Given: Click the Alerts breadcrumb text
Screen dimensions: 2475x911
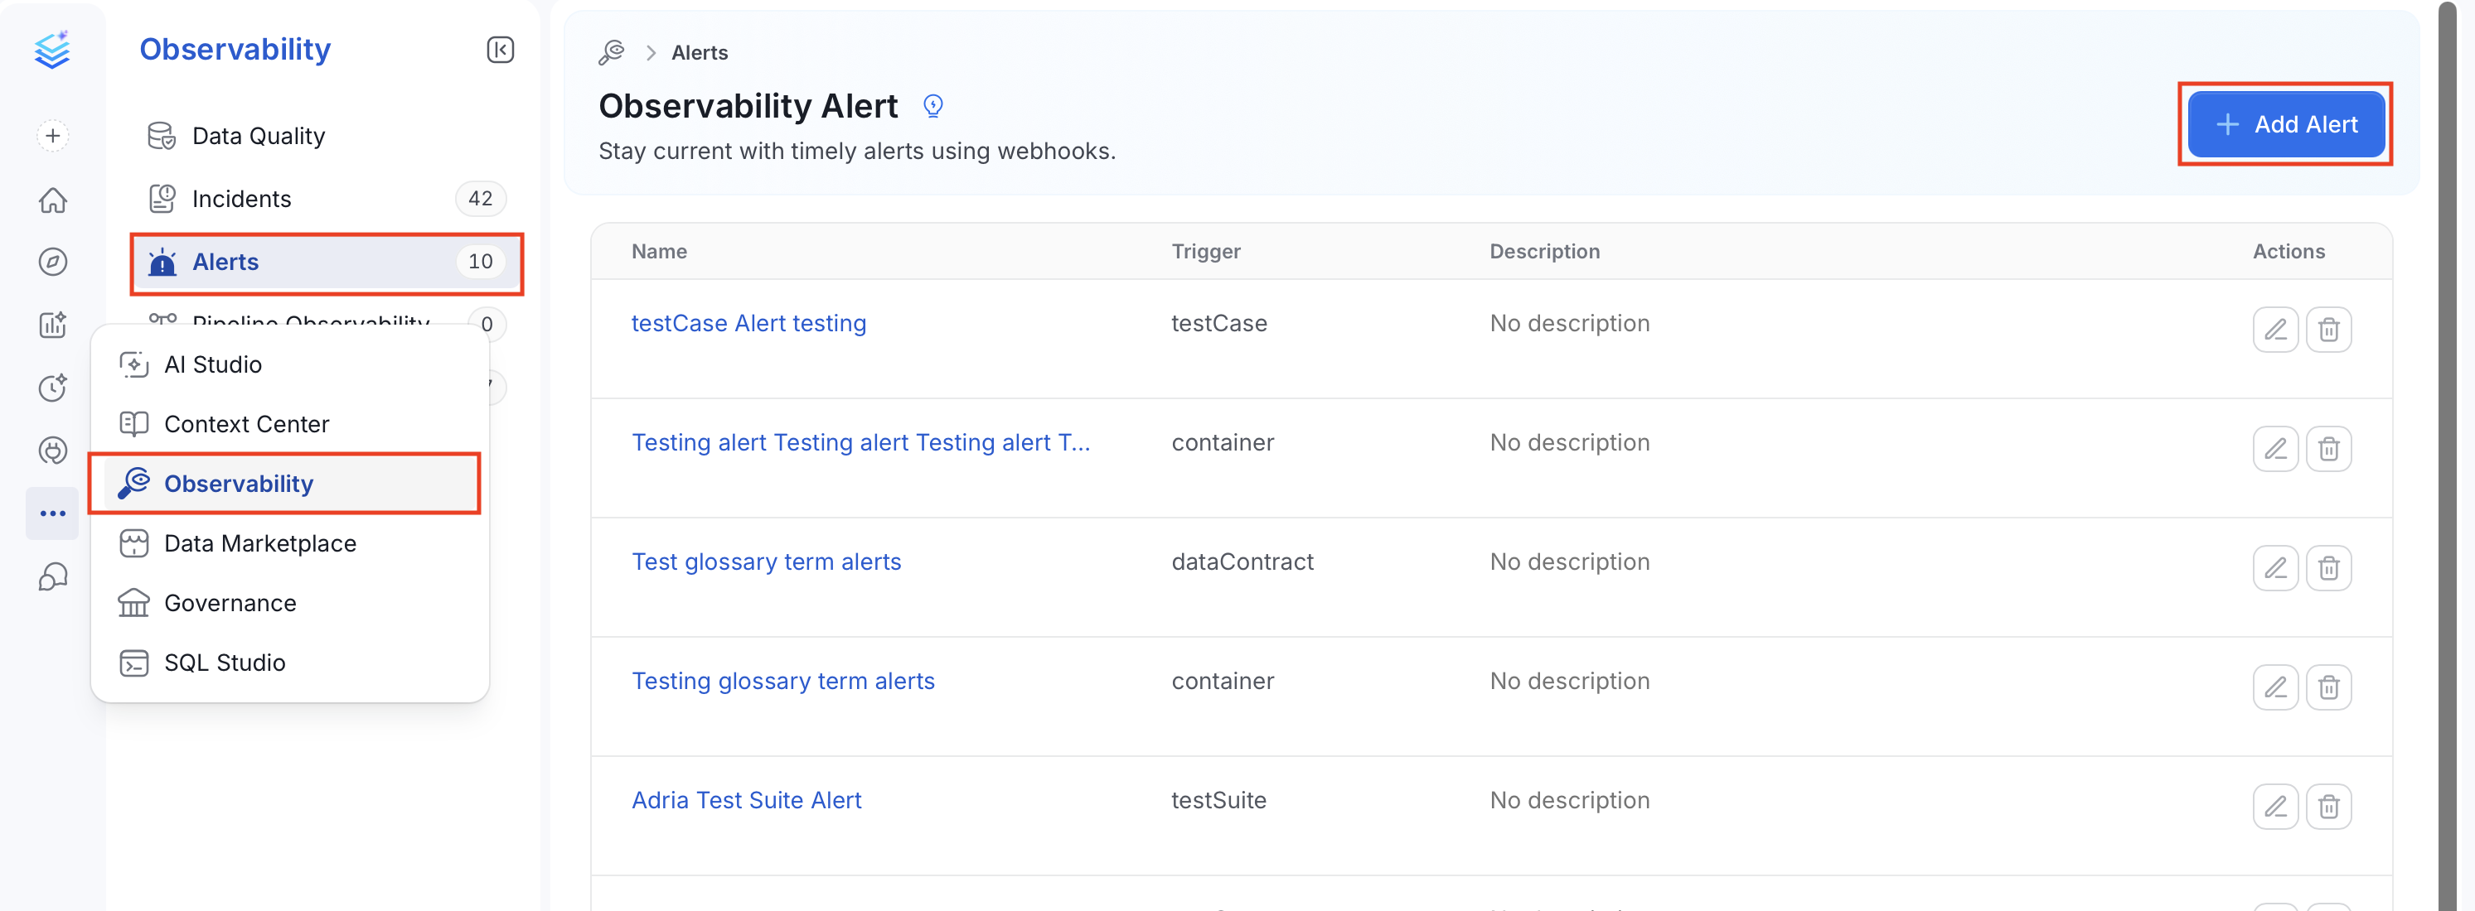Looking at the screenshot, I should pyautogui.click(x=700, y=53).
